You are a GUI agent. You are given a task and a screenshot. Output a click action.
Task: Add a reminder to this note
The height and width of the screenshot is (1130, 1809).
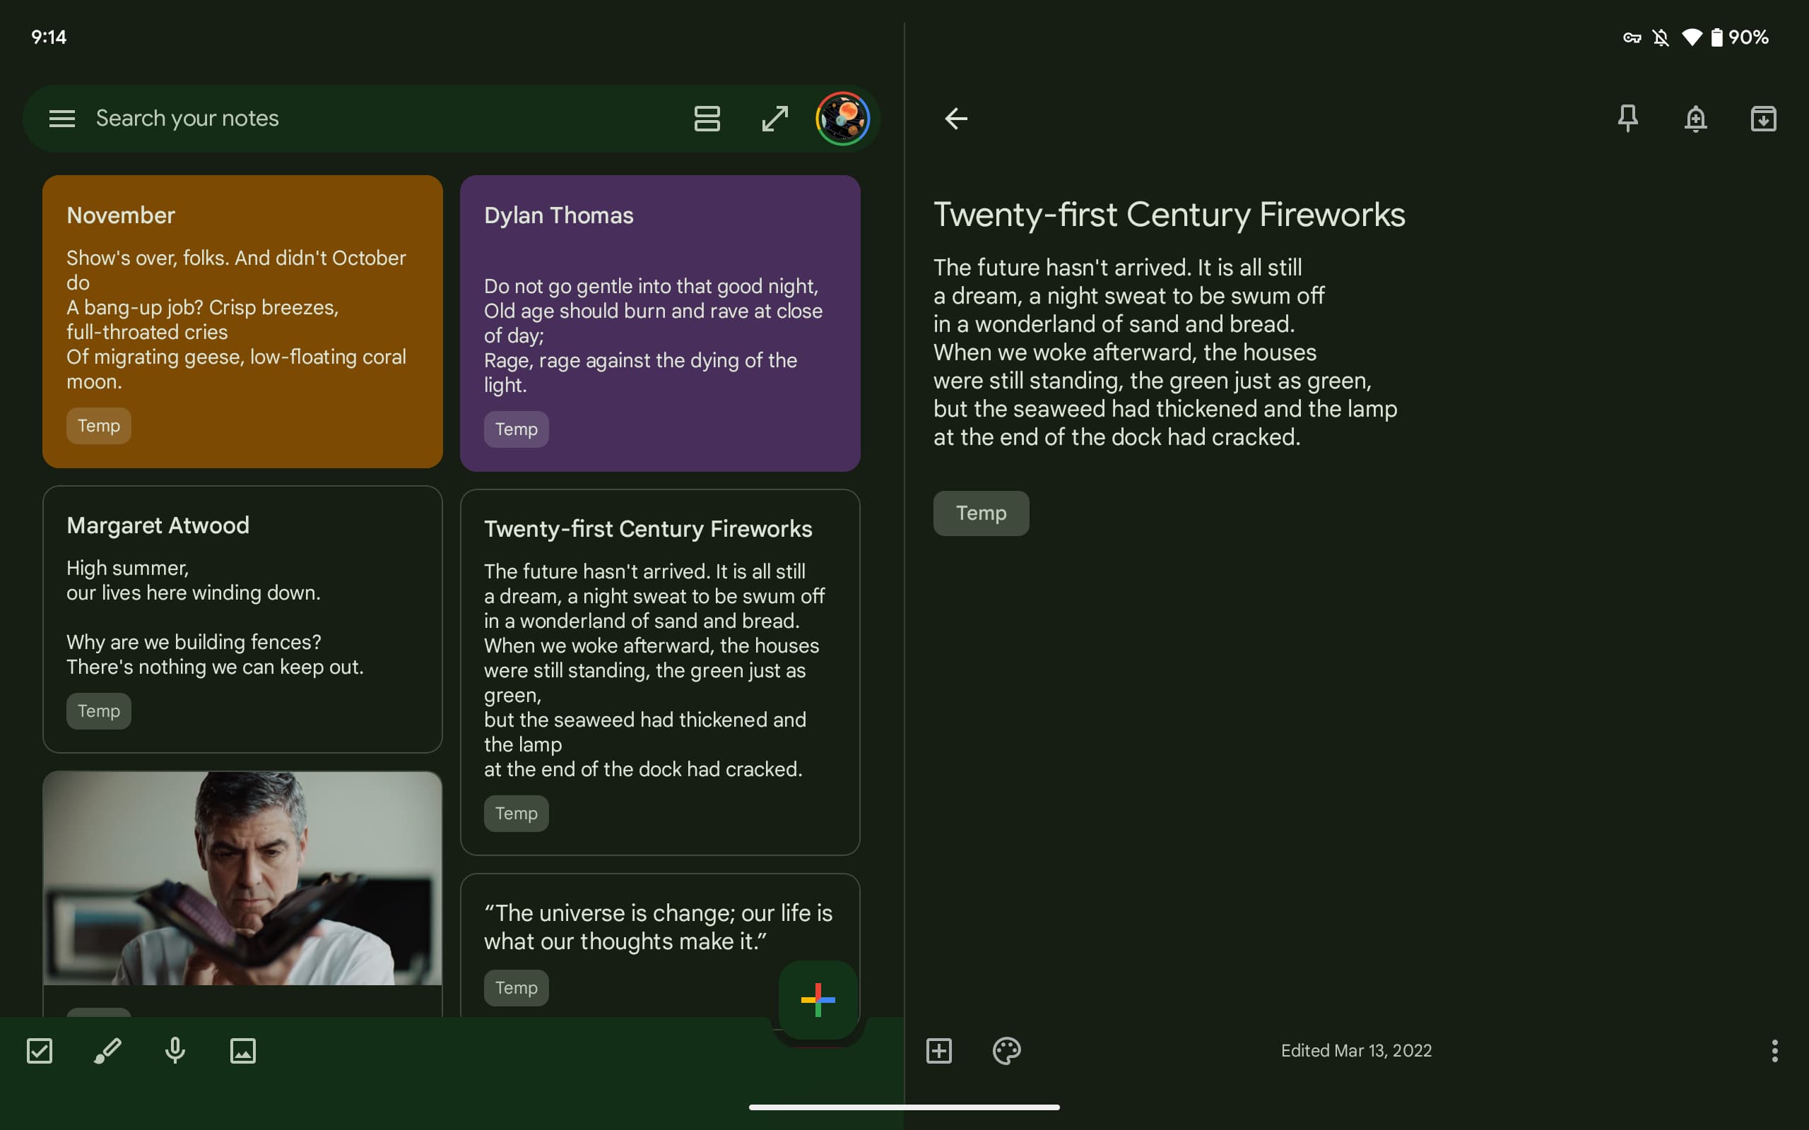1695,118
